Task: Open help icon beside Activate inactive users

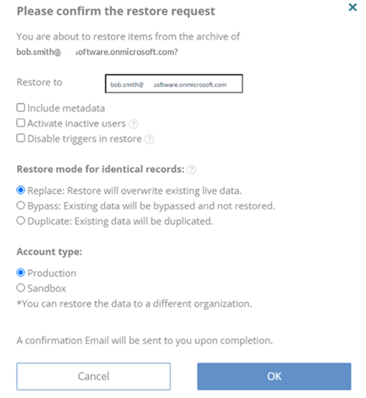Action: (x=134, y=124)
